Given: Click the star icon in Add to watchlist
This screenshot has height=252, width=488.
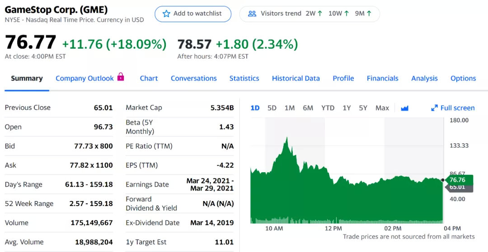Looking at the screenshot, I should coord(166,14).
